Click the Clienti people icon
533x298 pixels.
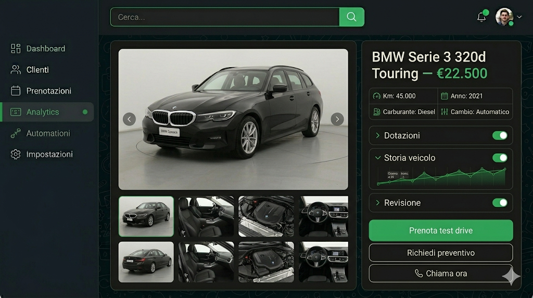[16, 70]
